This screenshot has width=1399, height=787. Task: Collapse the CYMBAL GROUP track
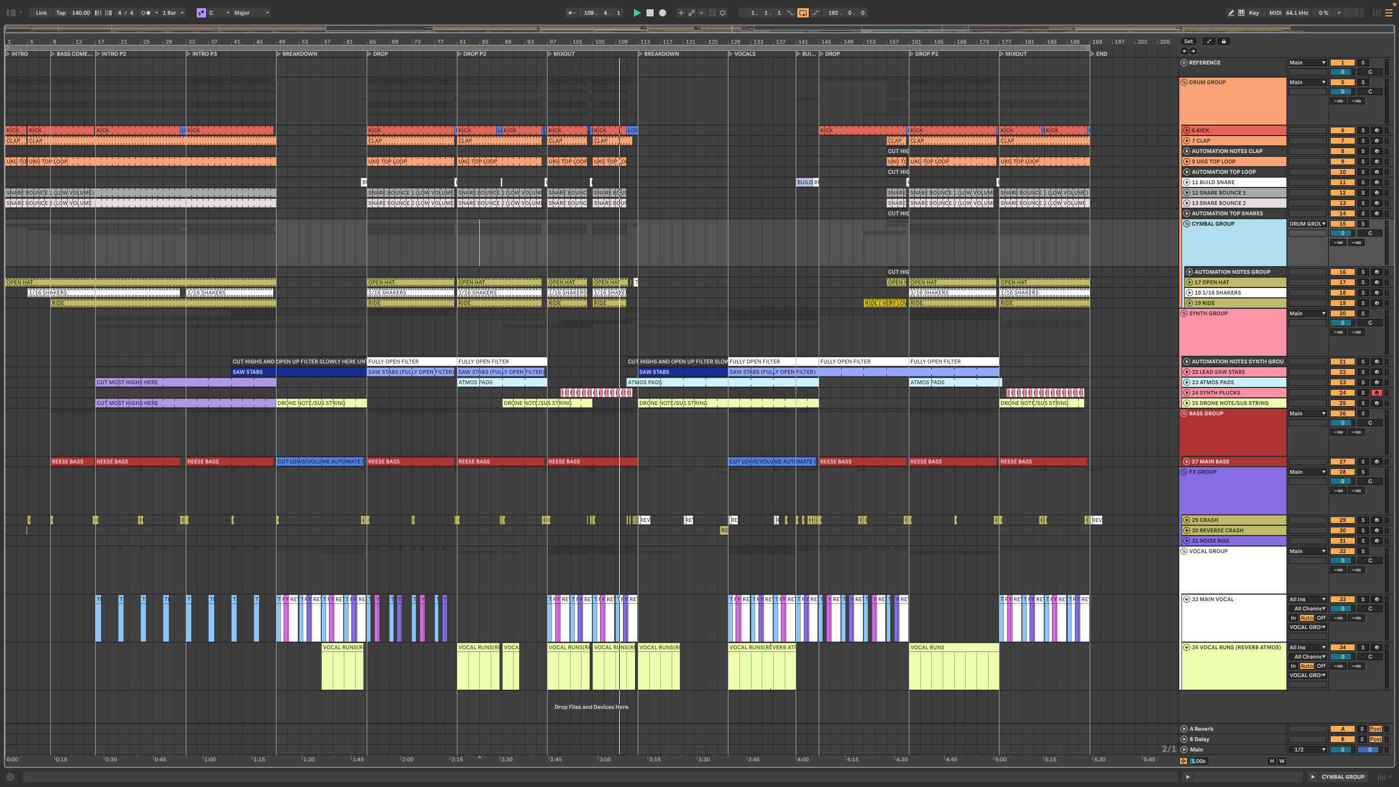coord(1186,224)
